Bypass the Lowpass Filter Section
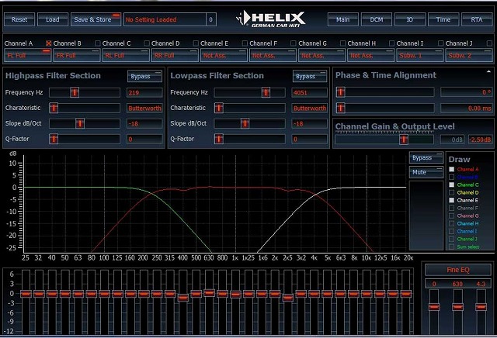Viewport: 497px width, 338px height. [x=310, y=76]
